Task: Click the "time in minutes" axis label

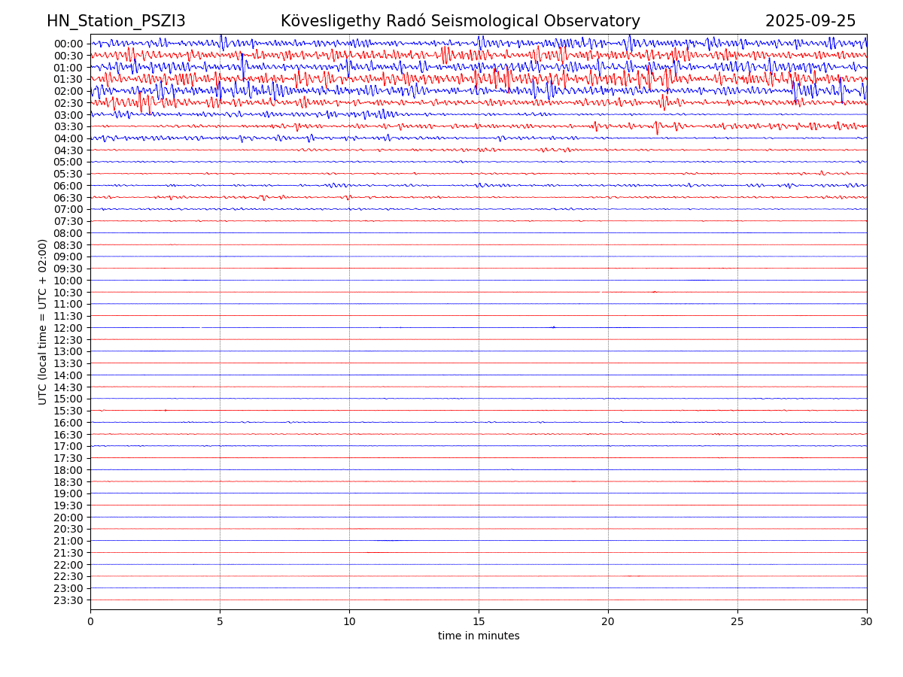Action: 479,636
